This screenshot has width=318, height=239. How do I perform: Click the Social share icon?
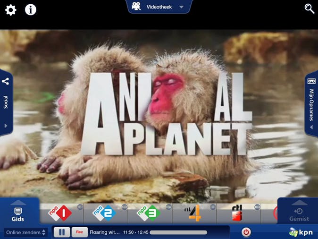(x=6, y=81)
